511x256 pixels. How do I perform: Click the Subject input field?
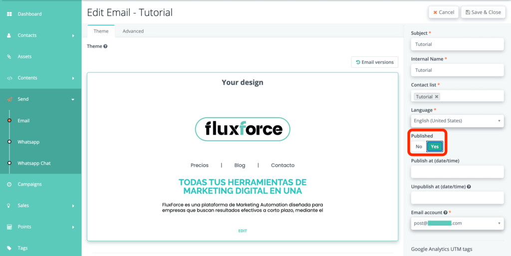point(457,44)
